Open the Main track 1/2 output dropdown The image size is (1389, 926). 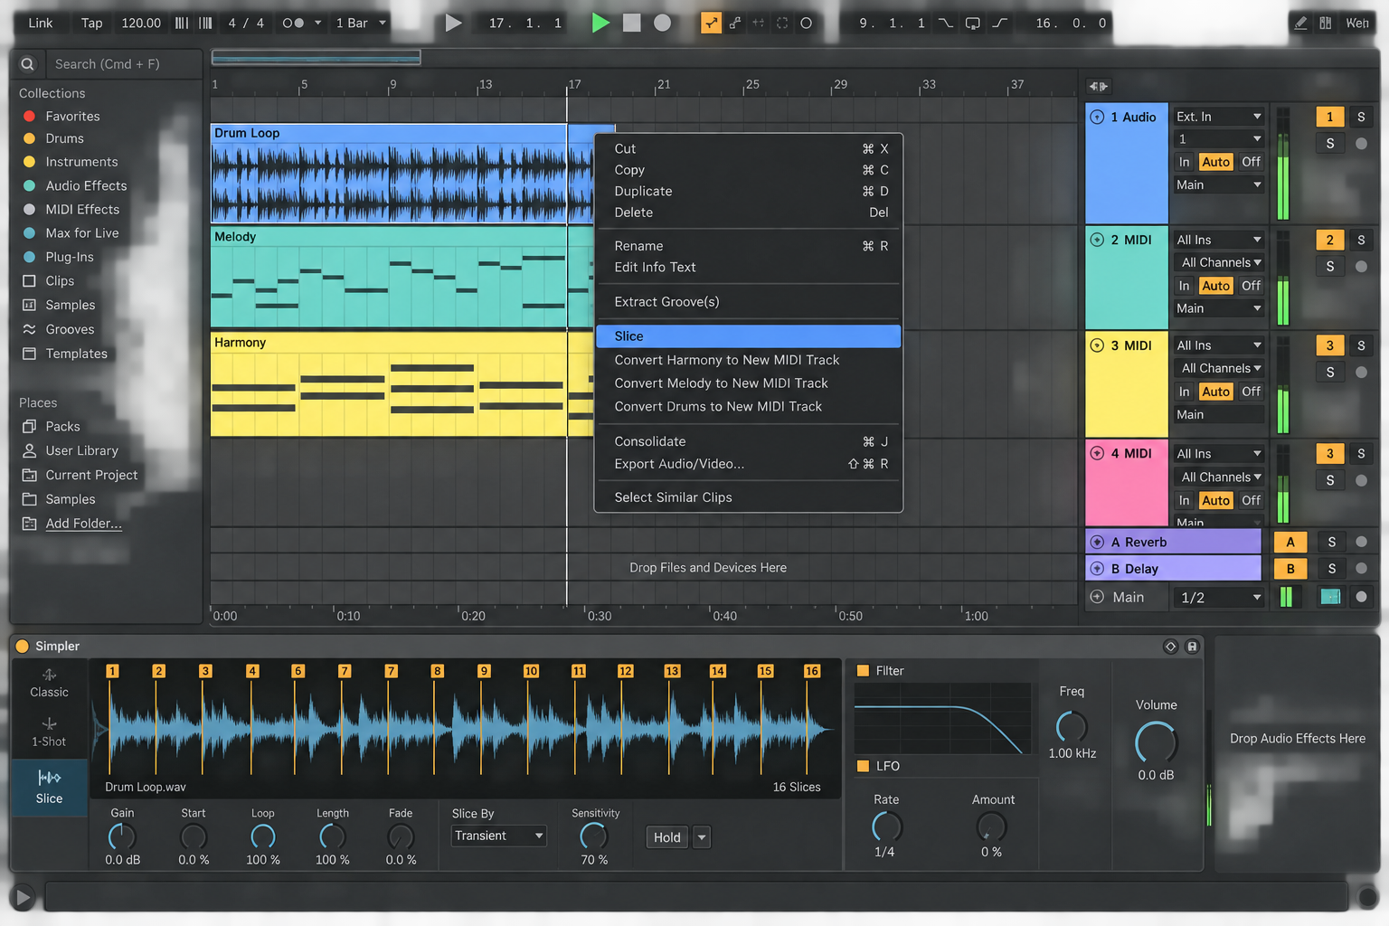(1220, 598)
